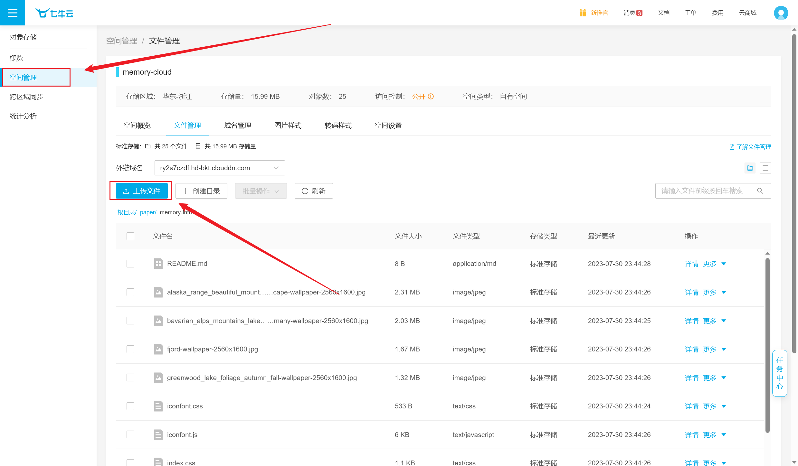Click the bavarian_alps image file icon
The width and height of the screenshot is (798, 466).
[x=158, y=321]
